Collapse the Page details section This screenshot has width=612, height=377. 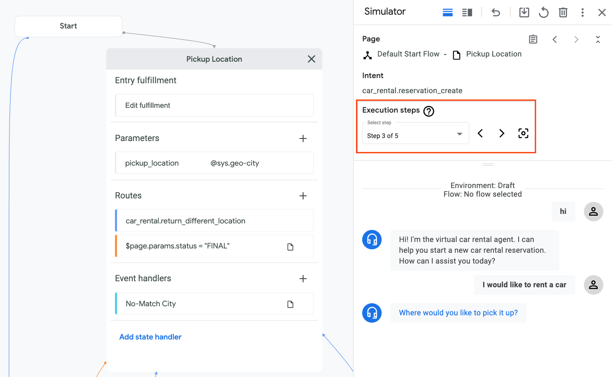coord(597,40)
